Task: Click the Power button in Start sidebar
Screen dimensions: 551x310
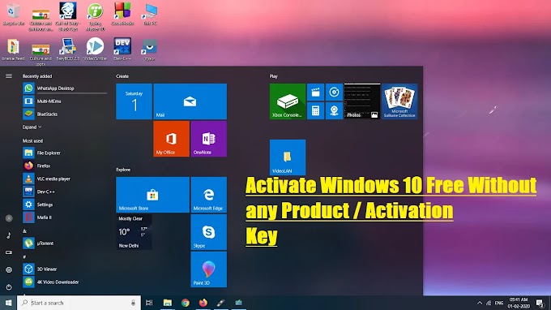Action: pos(9,287)
